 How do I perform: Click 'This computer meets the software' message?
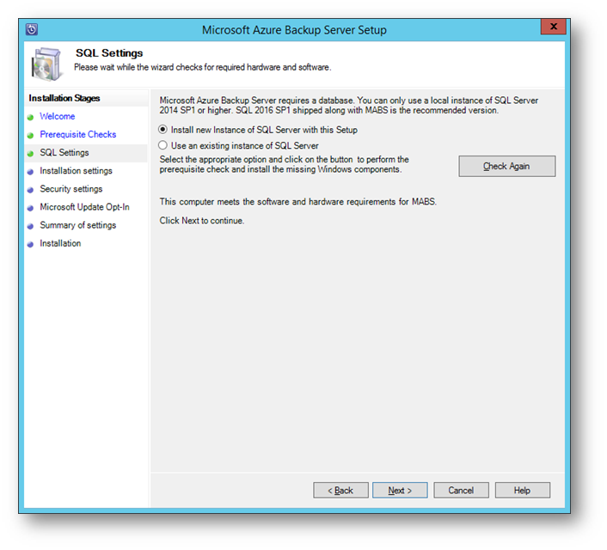coord(298,202)
